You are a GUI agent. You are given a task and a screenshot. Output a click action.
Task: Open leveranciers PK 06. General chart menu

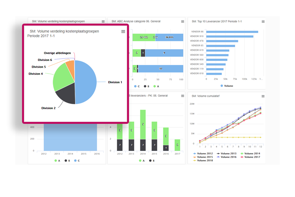(x=183, y=96)
